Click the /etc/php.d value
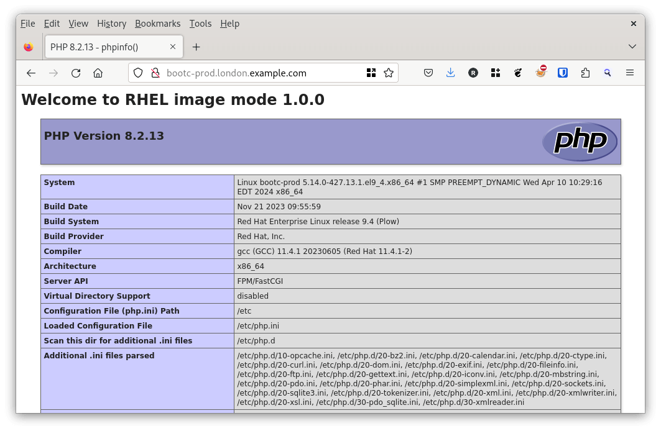 tap(256, 341)
